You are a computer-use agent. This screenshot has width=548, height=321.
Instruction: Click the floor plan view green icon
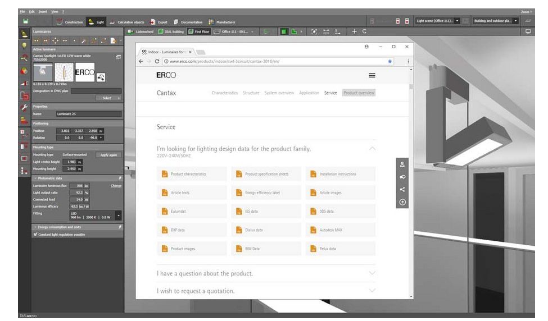(295, 31)
